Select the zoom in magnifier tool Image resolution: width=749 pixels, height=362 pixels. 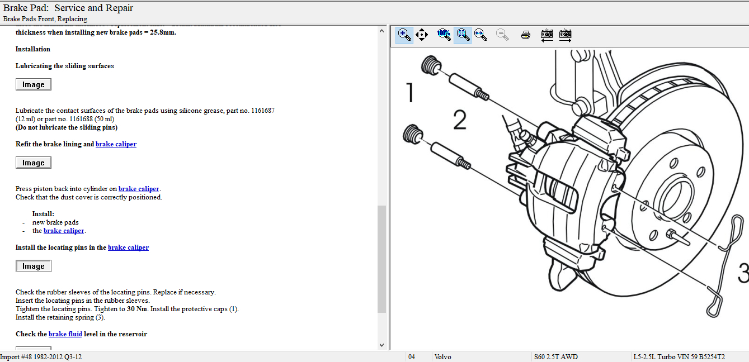point(404,35)
